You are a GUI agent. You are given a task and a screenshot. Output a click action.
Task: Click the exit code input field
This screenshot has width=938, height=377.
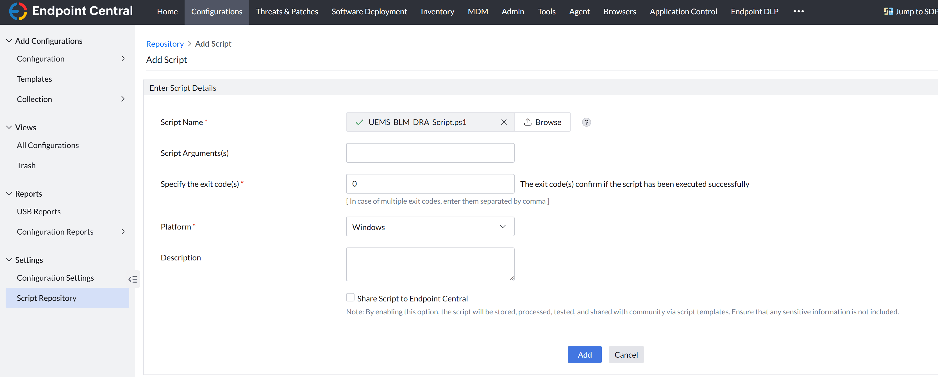click(430, 184)
